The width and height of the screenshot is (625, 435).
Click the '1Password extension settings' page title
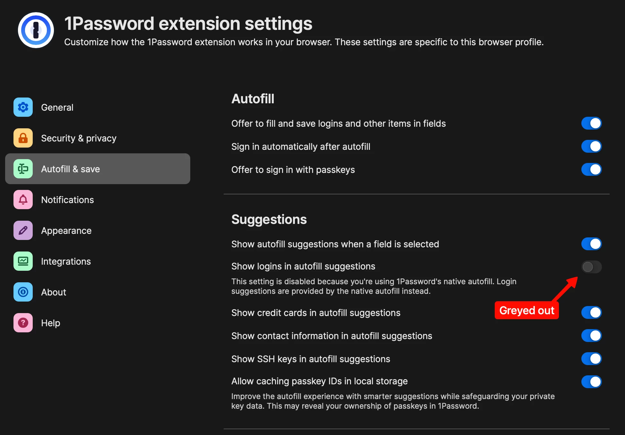188,24
